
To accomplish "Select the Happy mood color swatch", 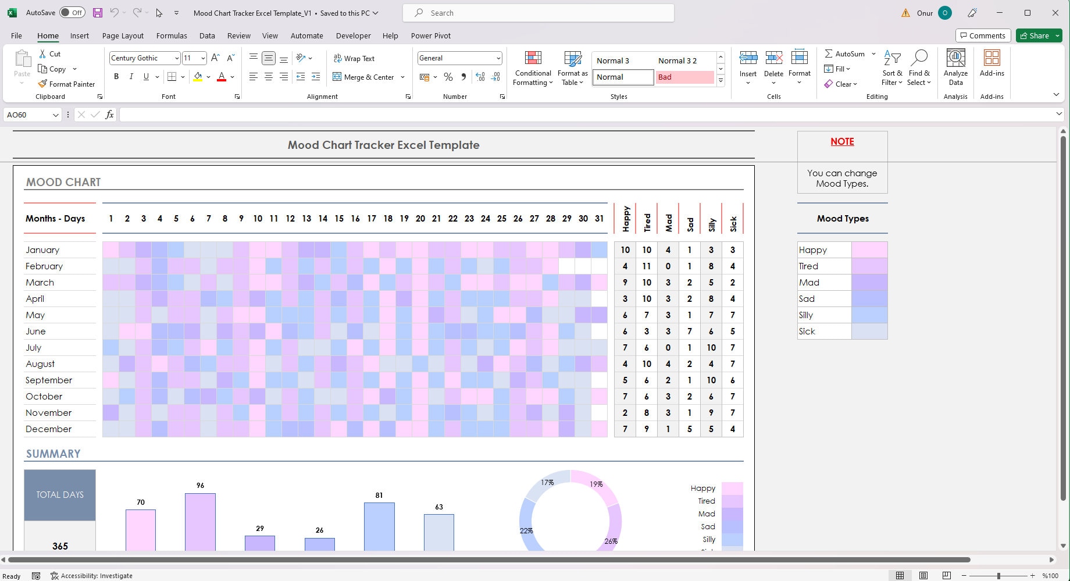I will 869,249.
